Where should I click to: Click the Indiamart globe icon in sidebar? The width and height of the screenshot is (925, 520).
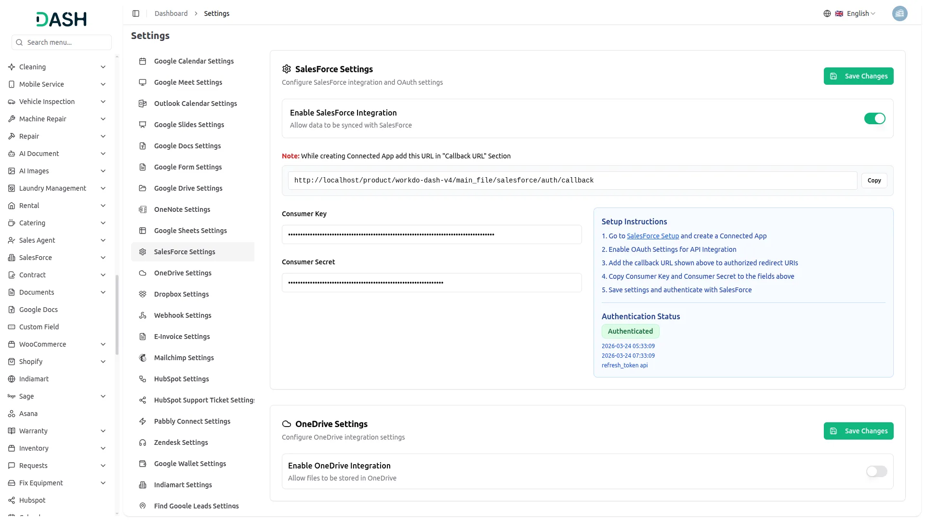tap(12, 379)
